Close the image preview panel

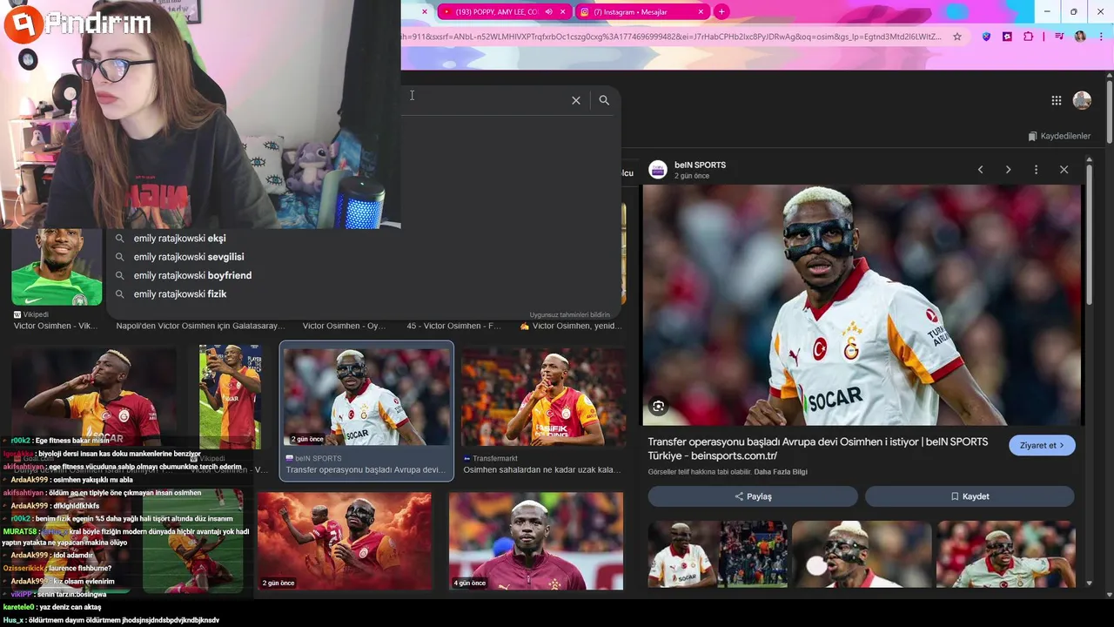tap(1064, 170)
